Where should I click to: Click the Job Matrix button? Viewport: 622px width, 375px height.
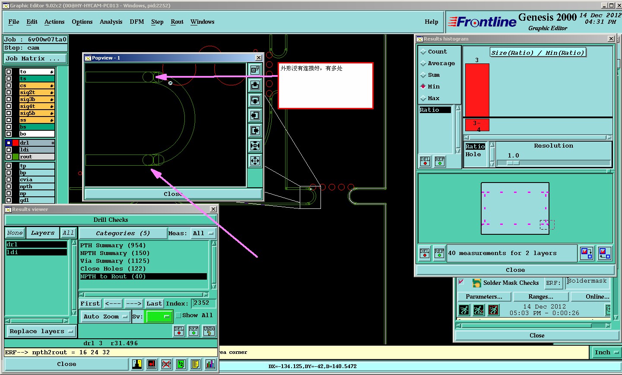pyautogui.click(x=35, y=59)
